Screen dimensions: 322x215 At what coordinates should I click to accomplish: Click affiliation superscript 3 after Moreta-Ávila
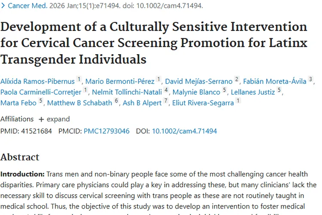pos(311,80)
